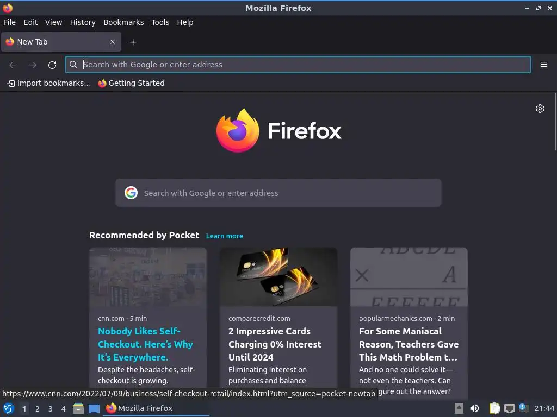Image resolution: width=557 pixels, height=417 pixels.
Task: Click Import bookmarks in the bookmarks toolbar
Action: 49,83
